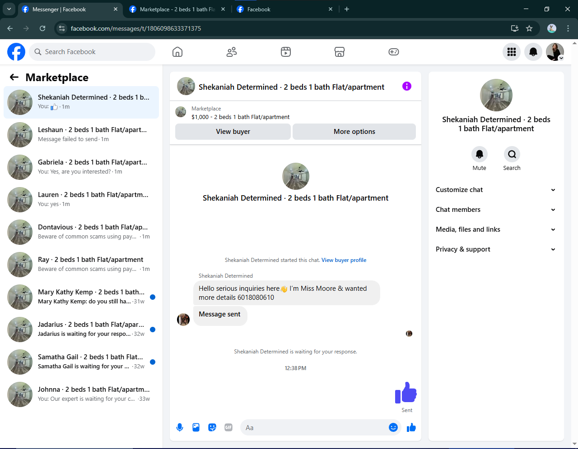
Task: Open Chrome profile avatar
Action: click(x=552, y=28)
